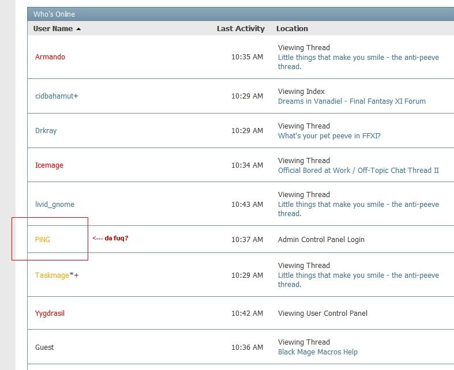Sort the list by Last Activity column

(x=241, y=29)
